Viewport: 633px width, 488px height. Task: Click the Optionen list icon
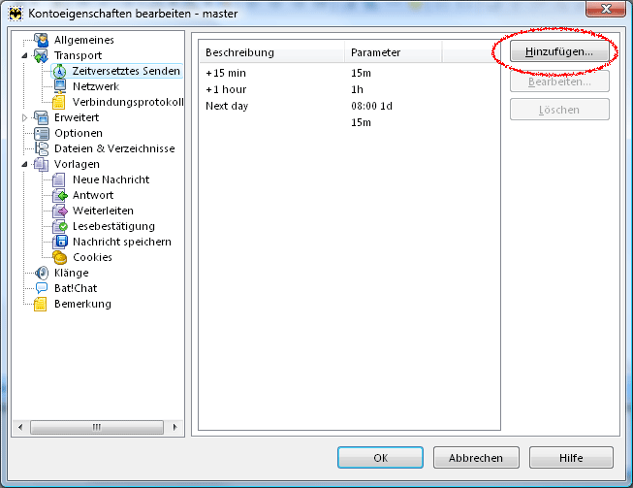[x=41, y=133]
